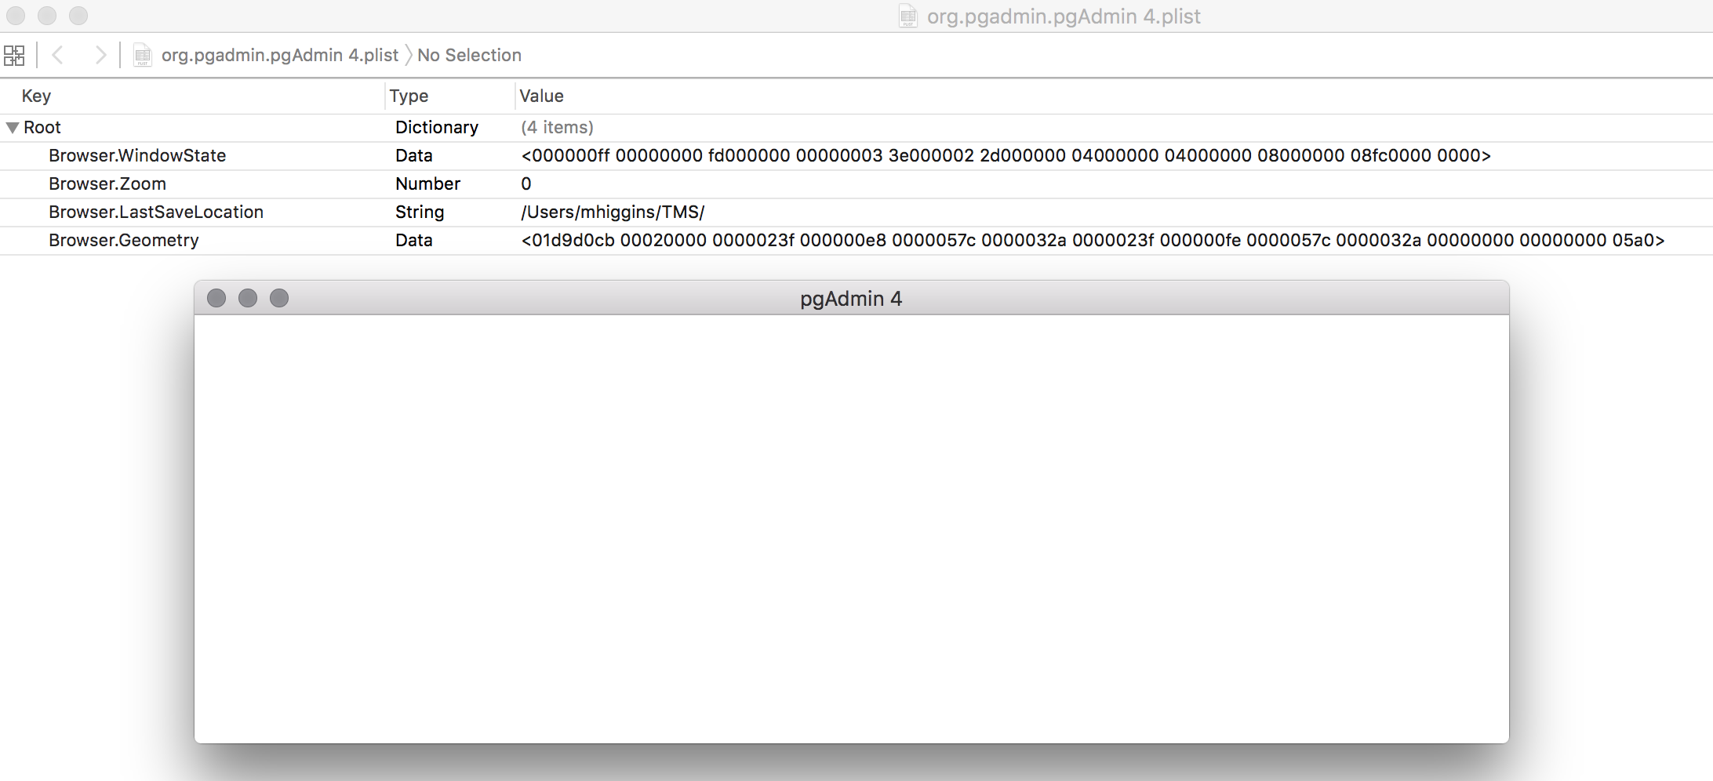Click the /Users/mhiggins/TMS/ string value
The width and height of the screenshot is (1713, 781).
click(613, 212)
